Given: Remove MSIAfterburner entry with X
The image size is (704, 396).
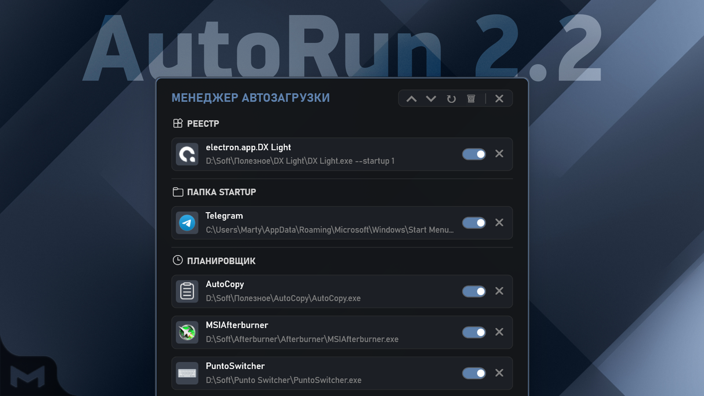Looking at the screenshot, I should click(x=499, y=332).
